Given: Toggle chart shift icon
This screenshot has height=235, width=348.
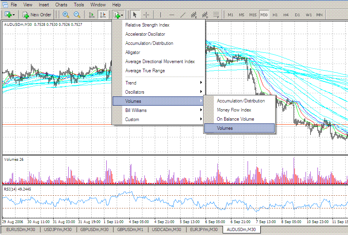Looking at the screenshot, I should [103, 15].
